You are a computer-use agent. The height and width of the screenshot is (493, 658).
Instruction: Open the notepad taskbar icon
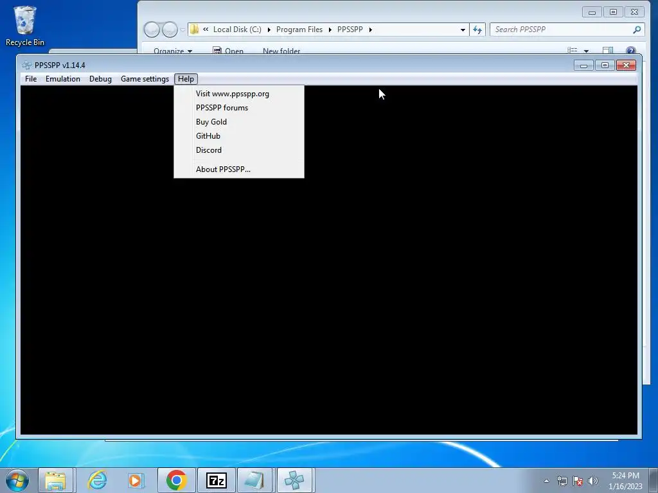coord(254,480)
